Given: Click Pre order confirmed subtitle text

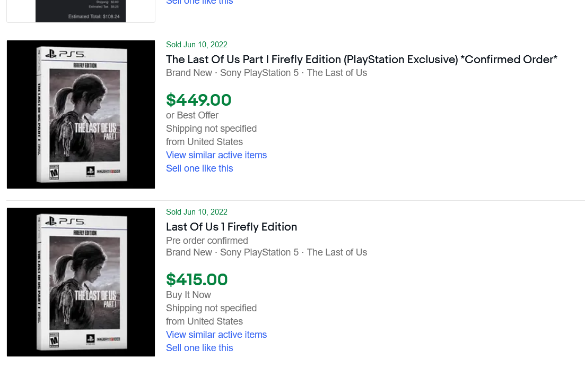Looking at the screenshot, I should pos(206,241).
